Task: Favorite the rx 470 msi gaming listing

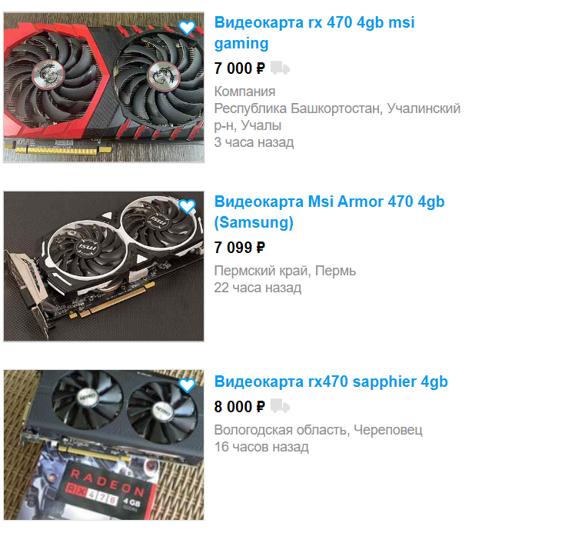Action: point(187,28)
